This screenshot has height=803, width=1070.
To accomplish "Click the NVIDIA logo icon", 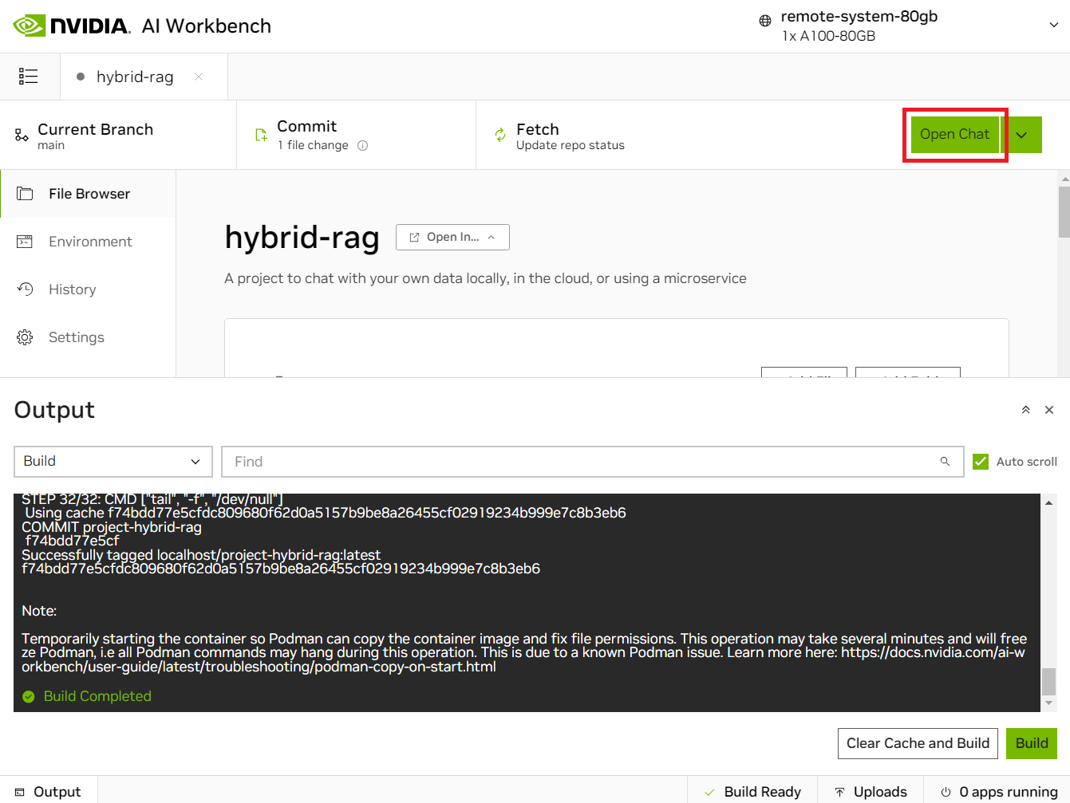I will (x=30, y=26).
